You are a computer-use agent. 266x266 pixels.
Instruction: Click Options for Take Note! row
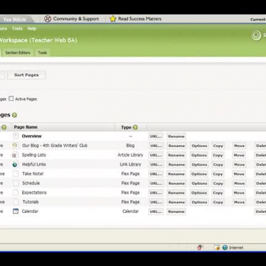pyautogui.click(x=199, y=174)
